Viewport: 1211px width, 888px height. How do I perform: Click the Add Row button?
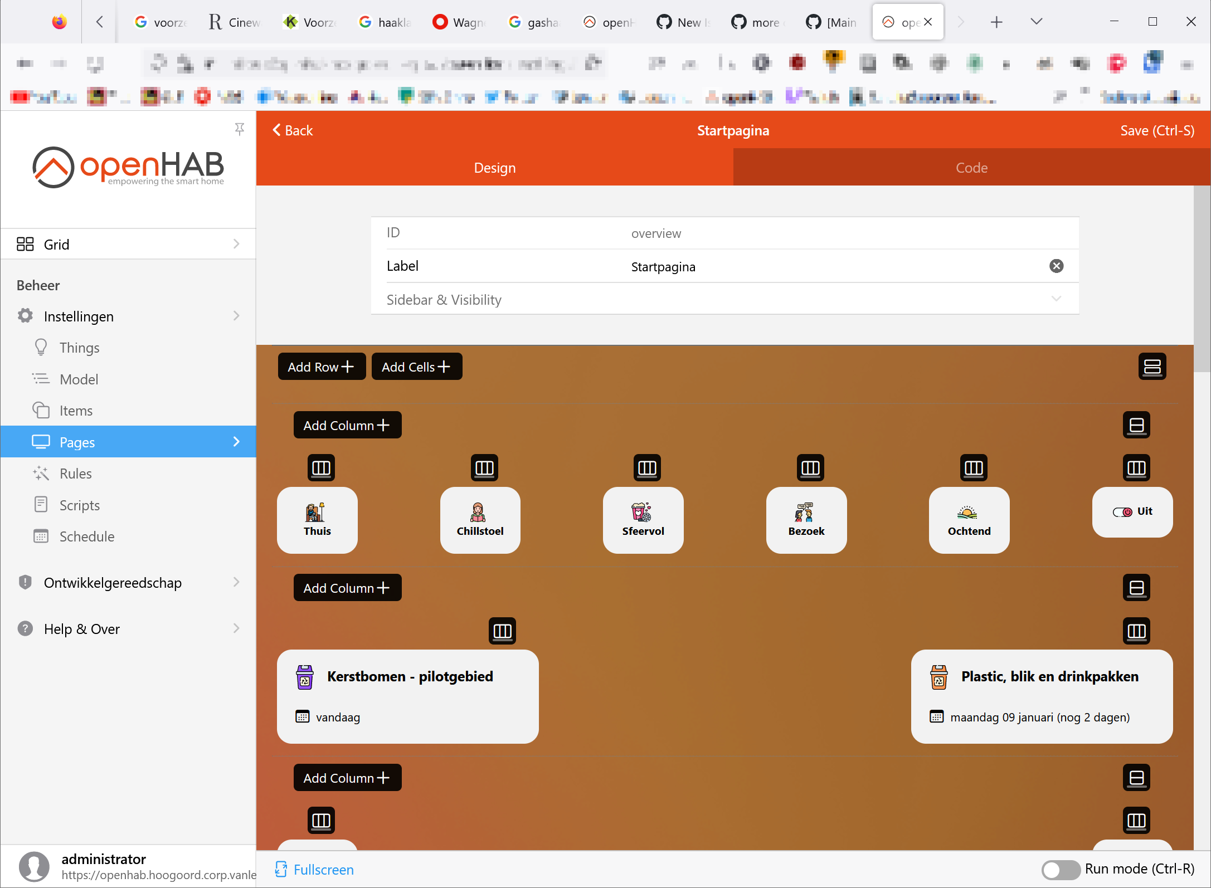[x=322, y=366]
